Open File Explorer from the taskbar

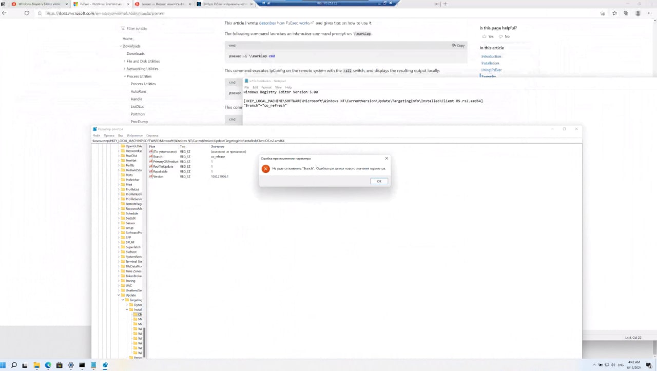pos(36,365)
